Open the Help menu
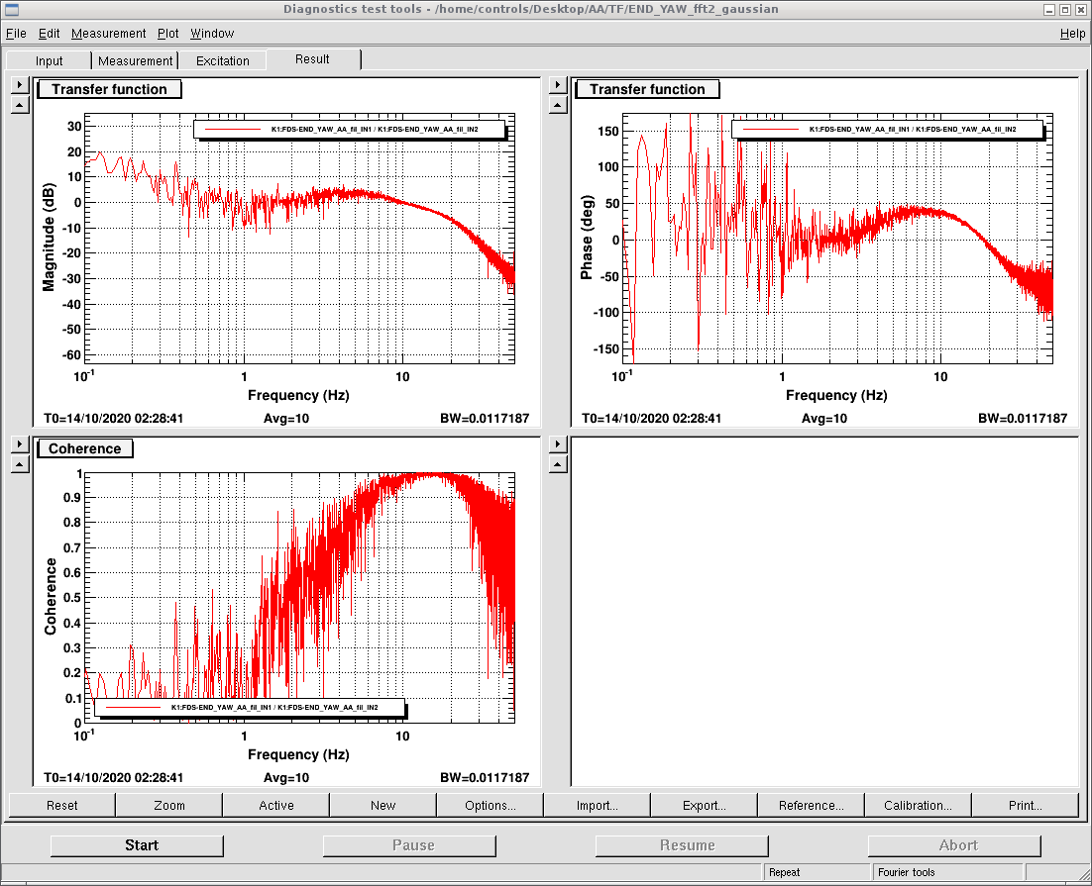 pos(1072,34)
